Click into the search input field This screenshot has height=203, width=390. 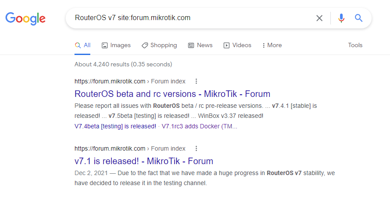[x=189, y=18]
